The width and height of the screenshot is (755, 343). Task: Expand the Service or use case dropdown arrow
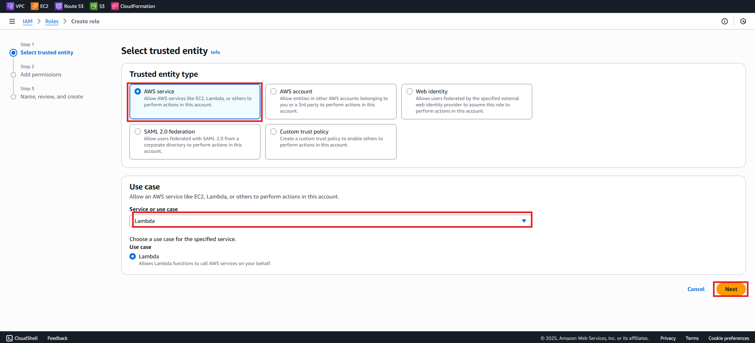point(524,221)
